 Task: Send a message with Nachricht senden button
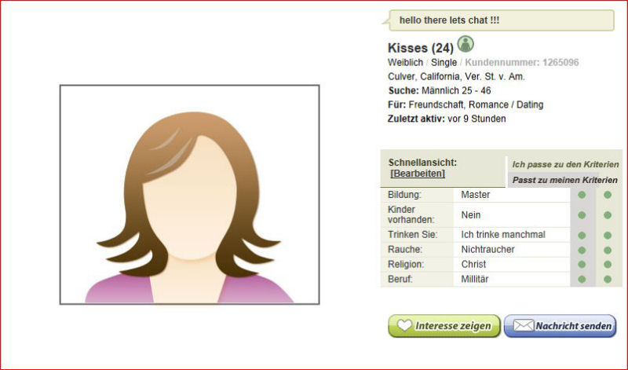(560, 326)
